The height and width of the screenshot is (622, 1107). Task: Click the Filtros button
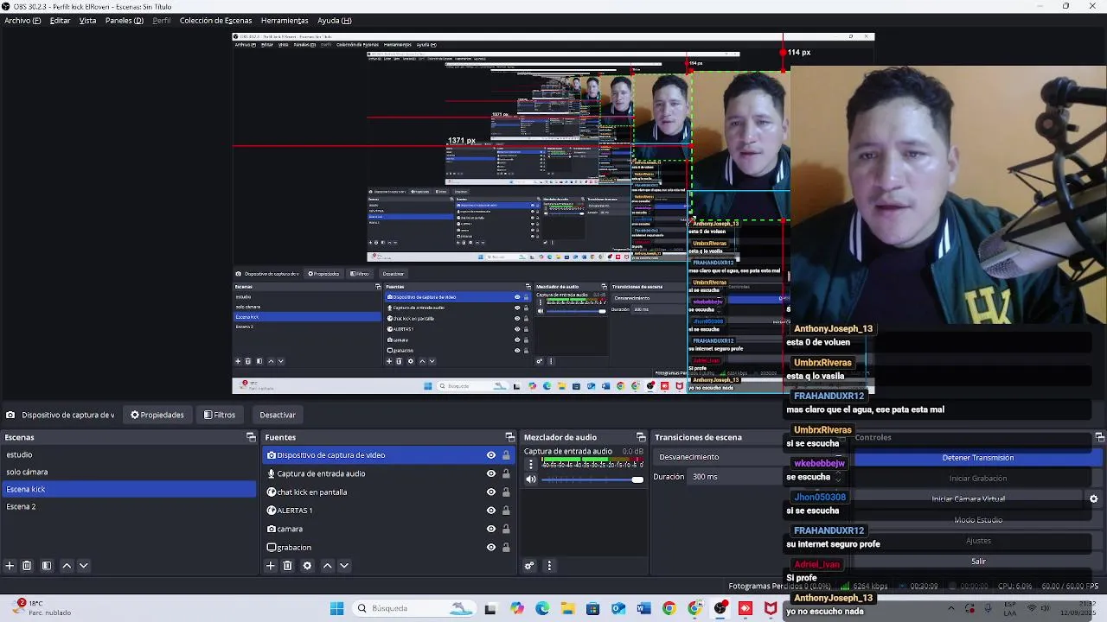(x=220, y=415)
